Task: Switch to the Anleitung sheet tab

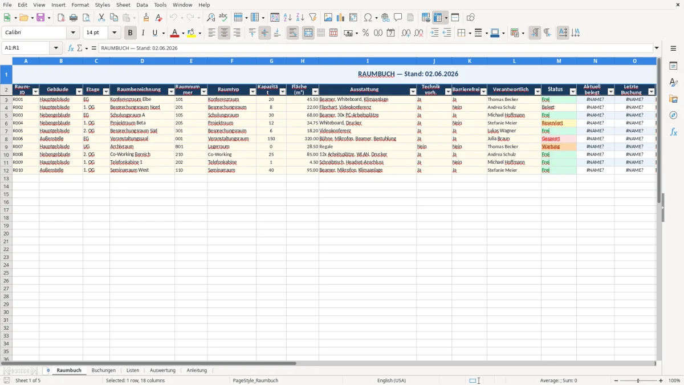Action: coord(197,370)
